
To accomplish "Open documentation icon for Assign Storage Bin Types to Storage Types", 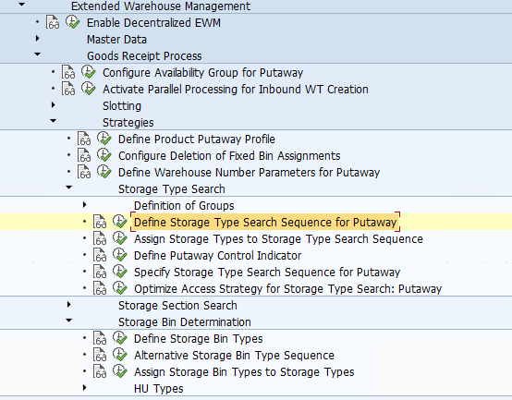I will pyautogui.click(x=100, y=372).
